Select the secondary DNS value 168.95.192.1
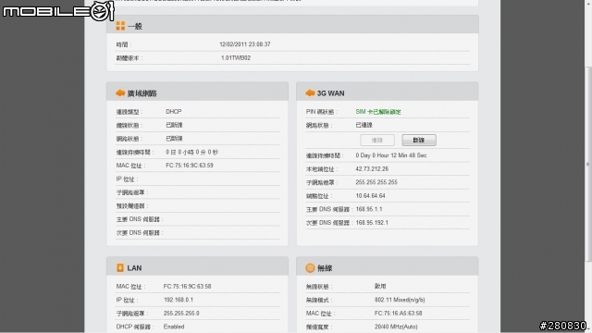Screen dimensions: 592x333 372,222
